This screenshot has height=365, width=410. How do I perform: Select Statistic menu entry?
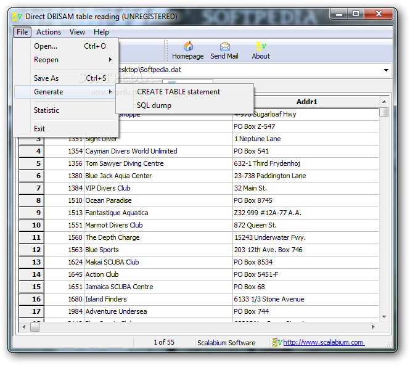[x=67, y=110]
